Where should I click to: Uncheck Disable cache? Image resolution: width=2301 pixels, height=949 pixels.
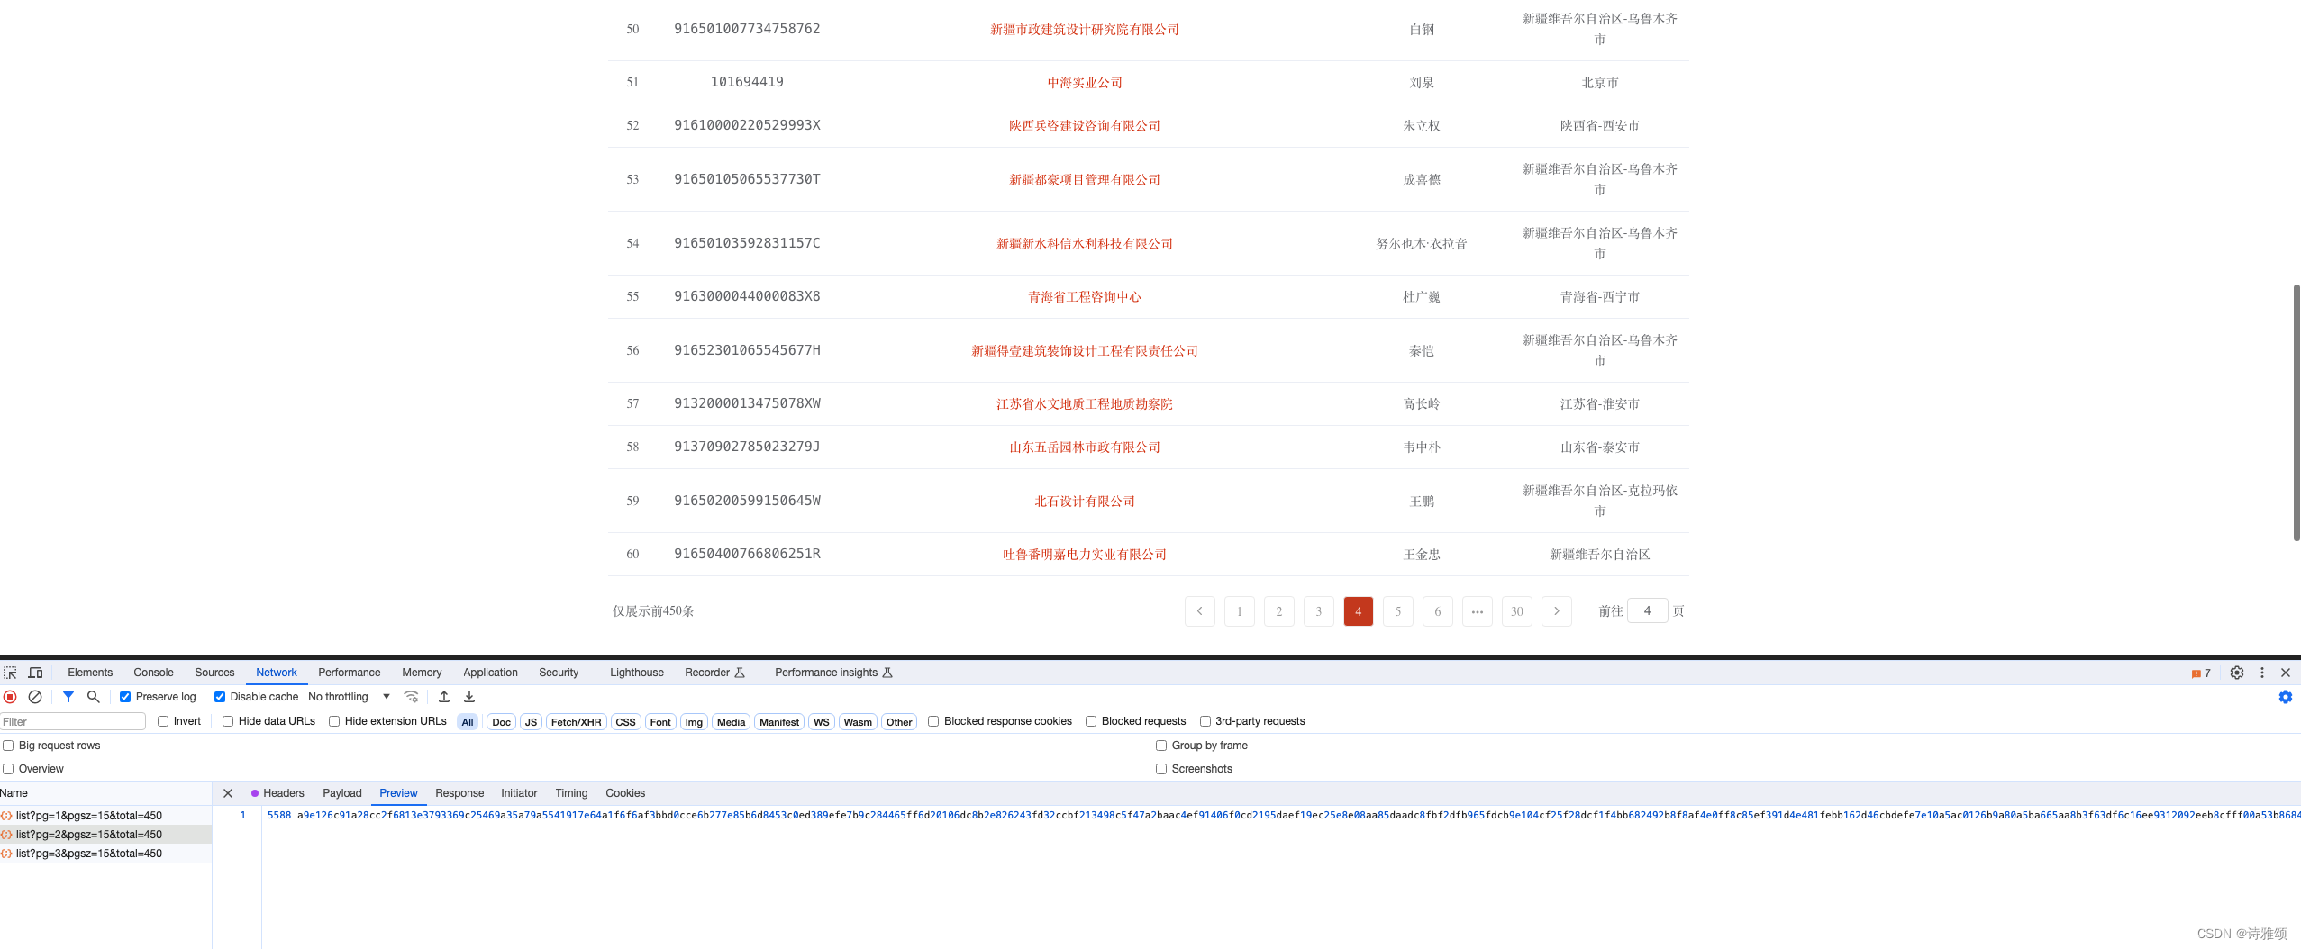pos(220,697)
